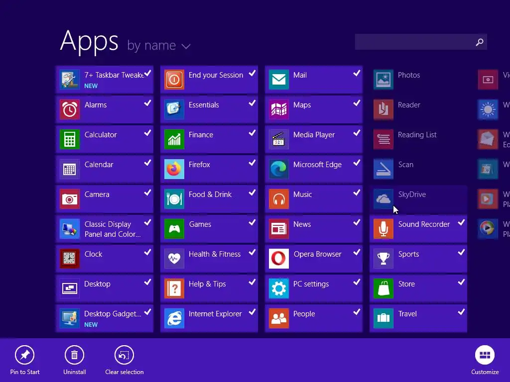
Task: Click the Maps app icon
Action: coord(279,109)
